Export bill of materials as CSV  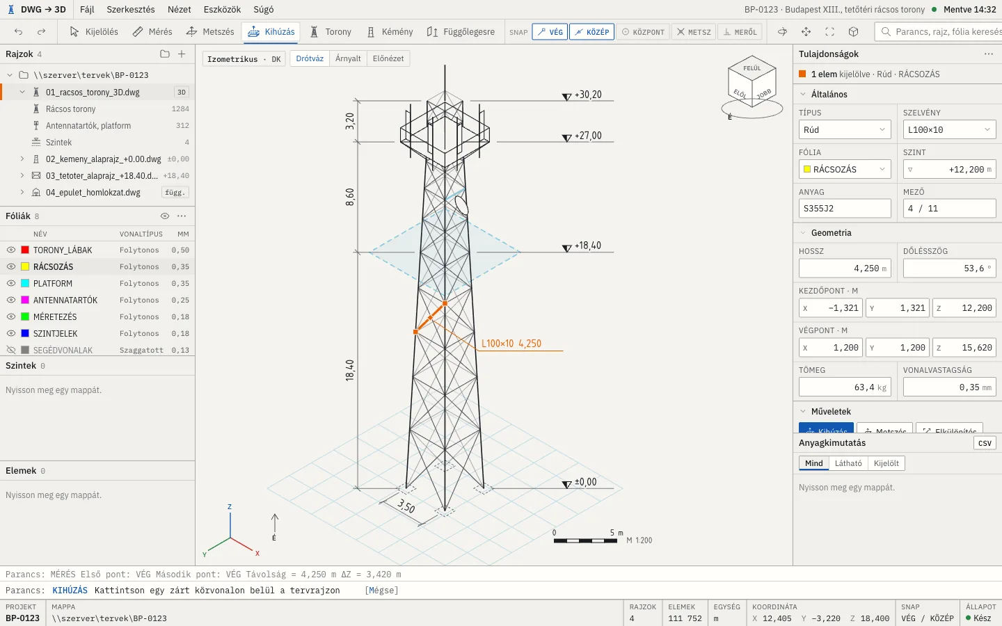coord(985,443)
